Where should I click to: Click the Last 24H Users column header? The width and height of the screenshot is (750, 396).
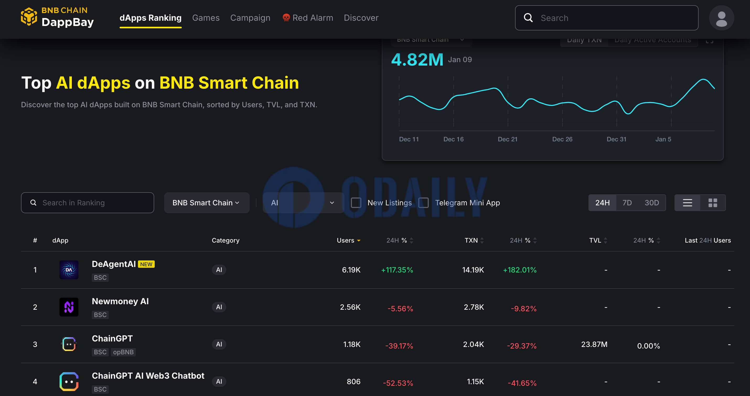(708, 240)
